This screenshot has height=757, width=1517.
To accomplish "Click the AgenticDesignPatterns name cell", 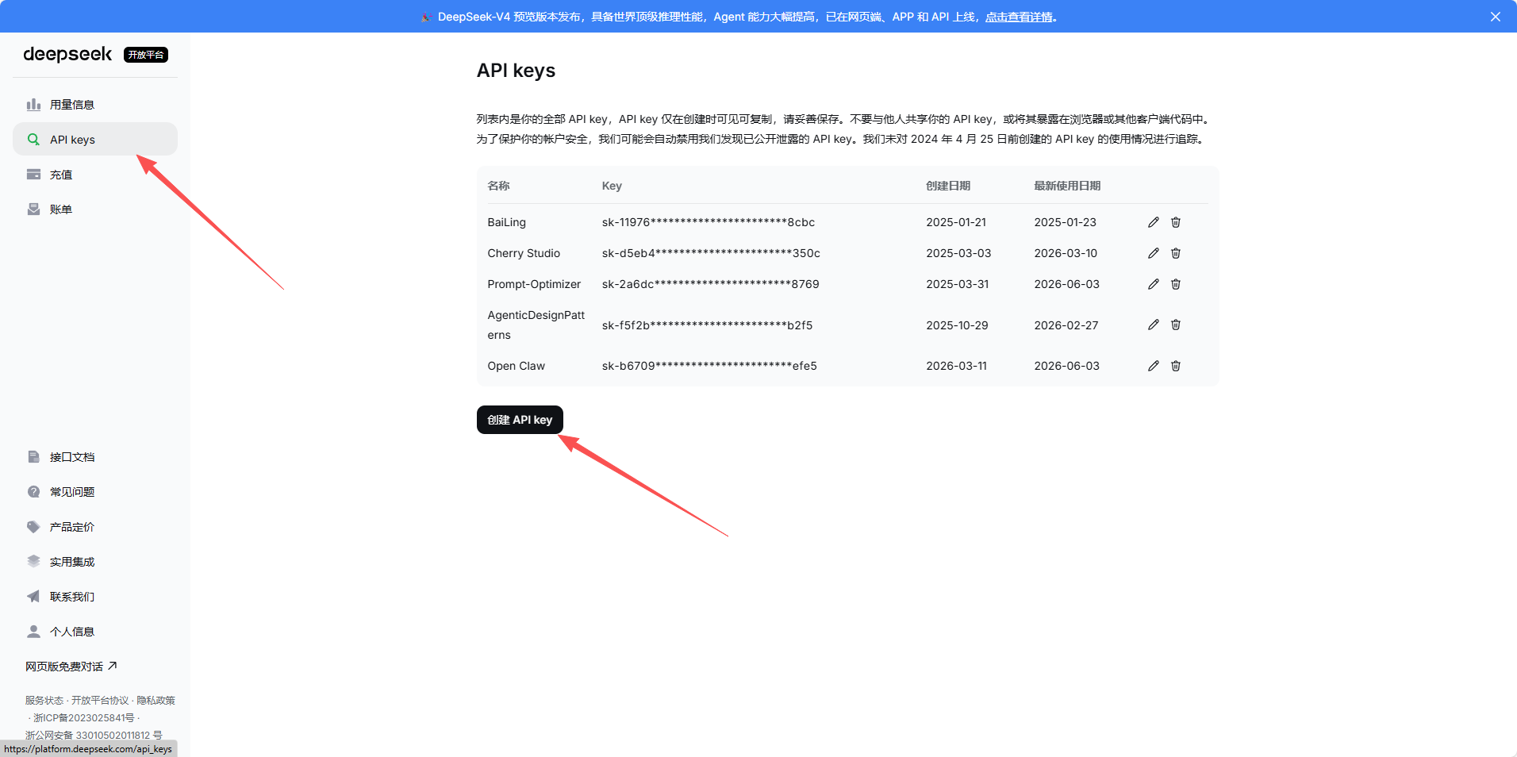I will 536,325.
